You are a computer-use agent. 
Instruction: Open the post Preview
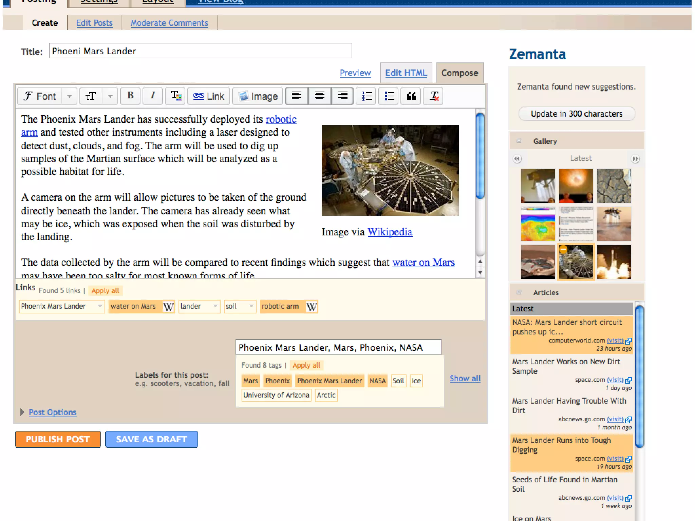[x=355, y=73]
